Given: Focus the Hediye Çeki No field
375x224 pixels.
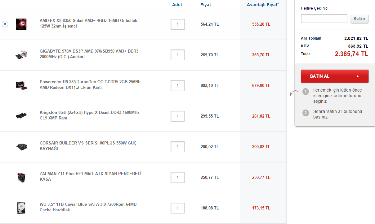Looking at the screenshot, I should click(324, 19).
